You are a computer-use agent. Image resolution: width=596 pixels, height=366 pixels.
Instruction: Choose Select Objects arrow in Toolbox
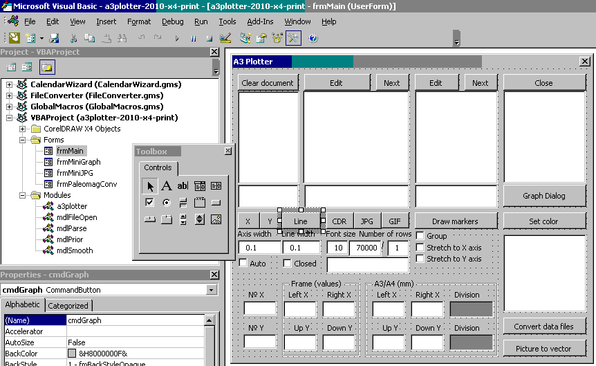[150, 185]
